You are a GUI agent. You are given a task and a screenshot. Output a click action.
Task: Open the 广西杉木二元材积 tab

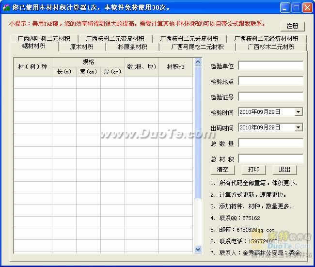[271, 47]
